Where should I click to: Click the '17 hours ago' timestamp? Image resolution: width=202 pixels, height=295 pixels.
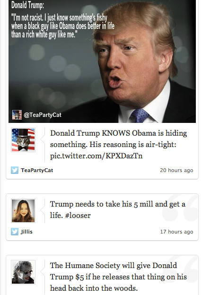point(176,232)
